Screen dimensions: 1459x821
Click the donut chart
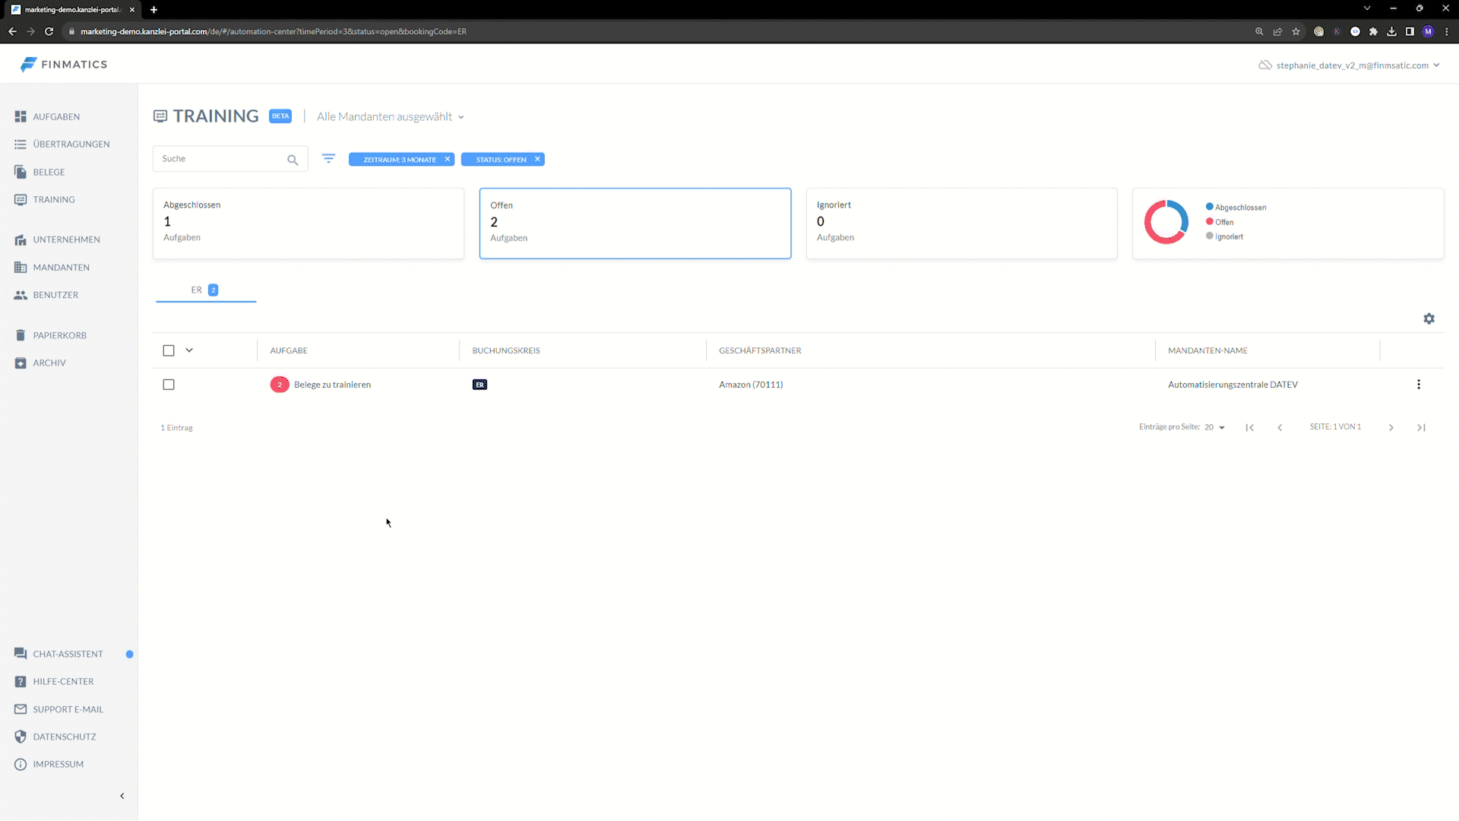(x=1166, y=222)
